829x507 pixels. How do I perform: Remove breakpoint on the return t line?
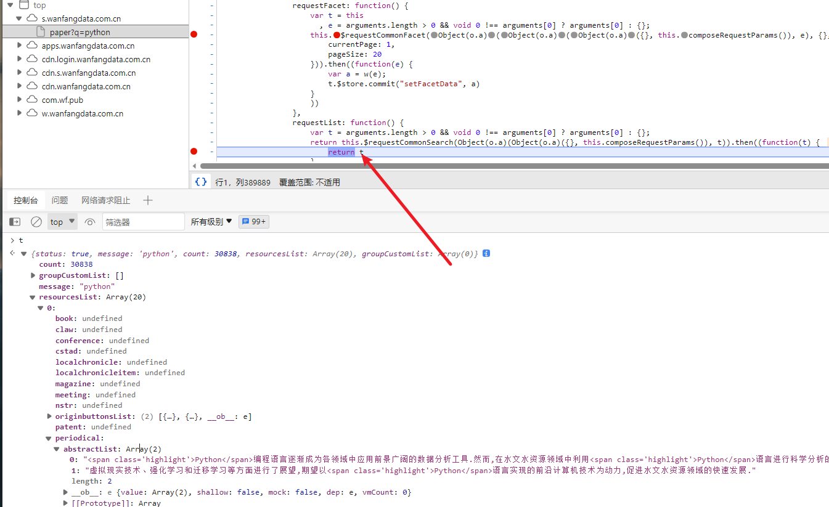pyautogui.click(x=194, y=152)
